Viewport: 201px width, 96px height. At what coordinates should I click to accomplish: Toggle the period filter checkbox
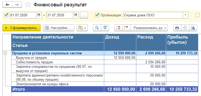[6, 15]
